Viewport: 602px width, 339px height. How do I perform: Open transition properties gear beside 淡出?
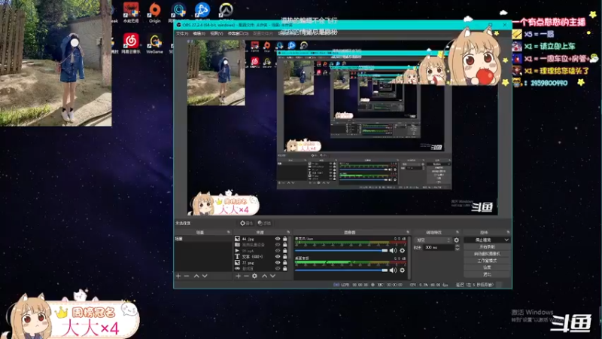[x=457, y=240]
